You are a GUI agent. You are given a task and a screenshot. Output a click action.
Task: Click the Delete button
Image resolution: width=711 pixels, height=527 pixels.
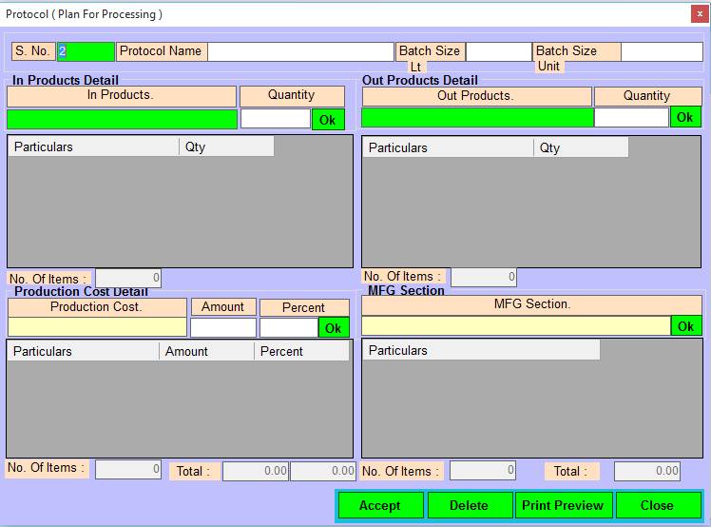(x=469, y=505)
